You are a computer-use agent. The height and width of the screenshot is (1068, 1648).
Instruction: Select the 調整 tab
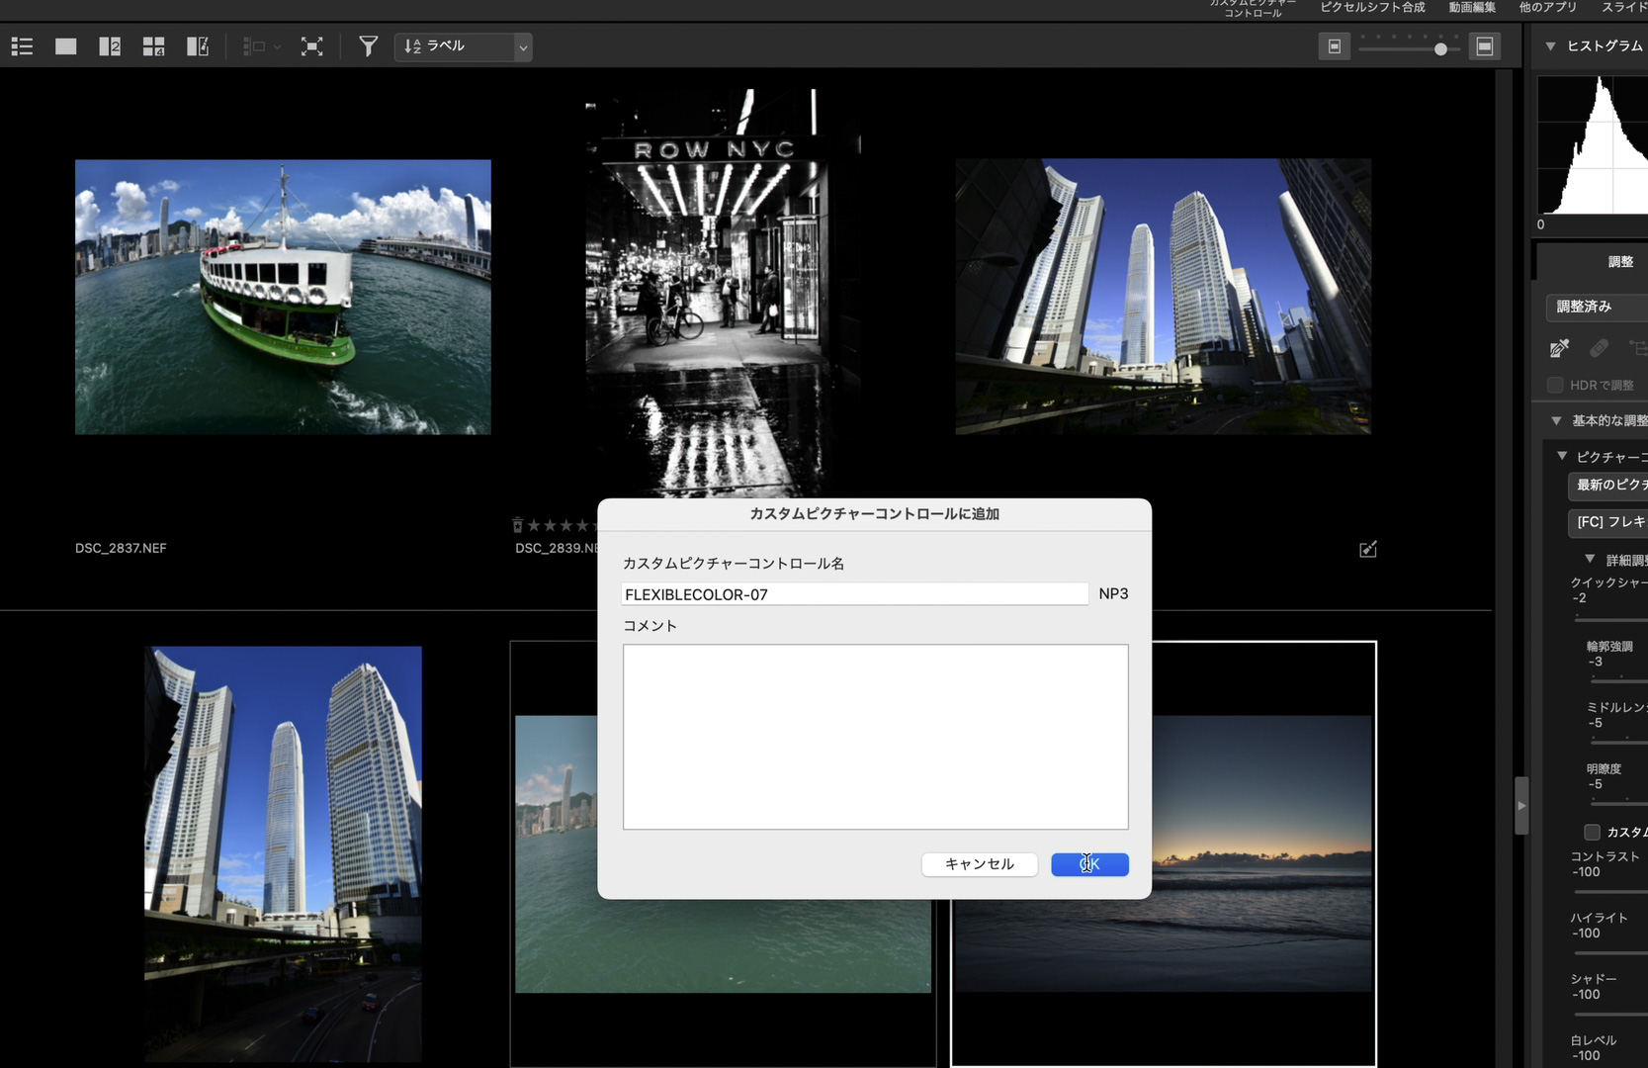click(1620, 262)
